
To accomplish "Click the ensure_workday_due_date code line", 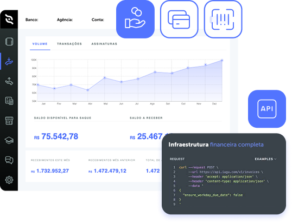I will tap(212, 195).
